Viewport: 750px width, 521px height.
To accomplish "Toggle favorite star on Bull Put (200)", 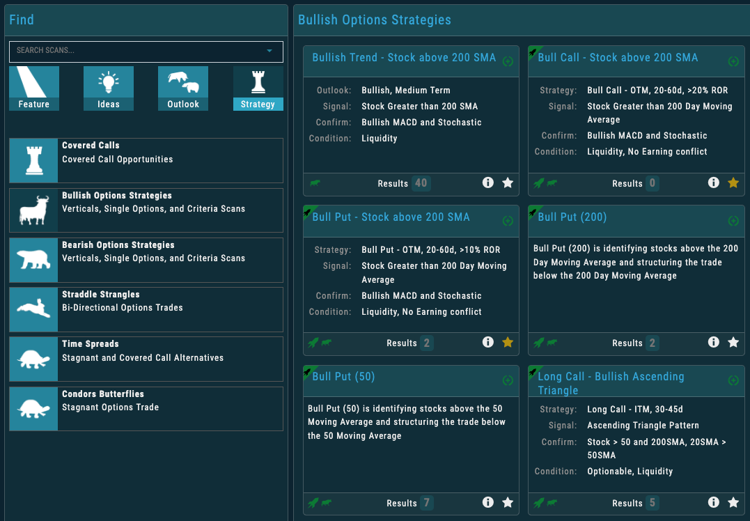I will pyautogui.click(x=733, y=342).
